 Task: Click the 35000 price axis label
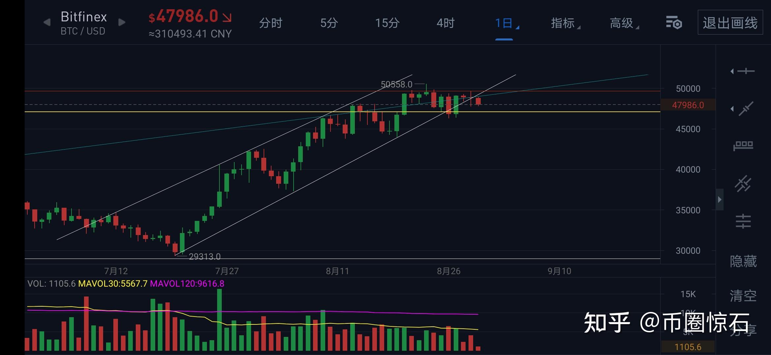pyautogui.click(x=688, y=210)
